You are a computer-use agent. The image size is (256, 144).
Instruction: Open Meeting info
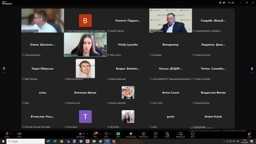(x=144, y=134)
